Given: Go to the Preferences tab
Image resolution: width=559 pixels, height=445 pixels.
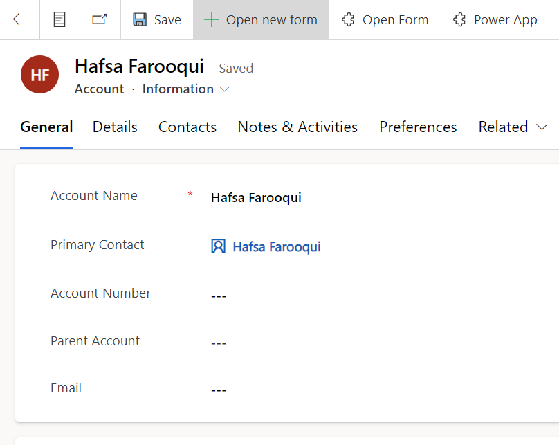Looking at the screenshot, I should click(418, 127).
